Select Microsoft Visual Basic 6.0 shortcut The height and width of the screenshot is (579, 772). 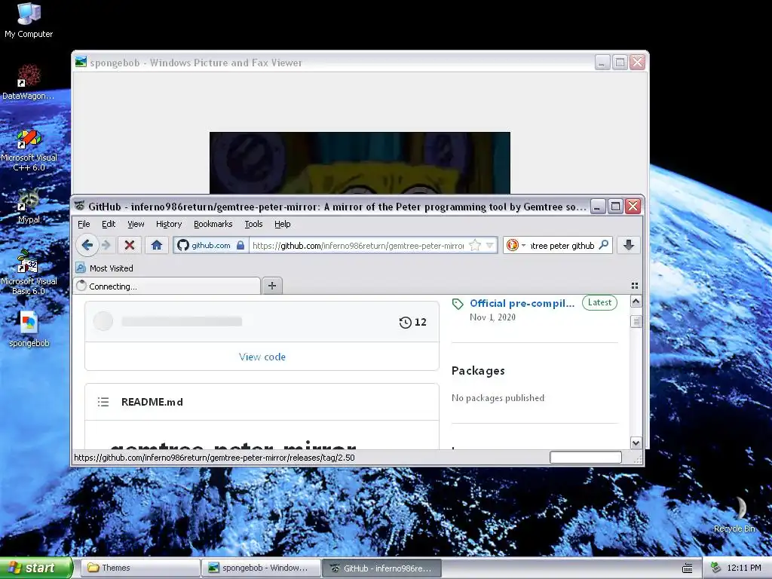29,272
